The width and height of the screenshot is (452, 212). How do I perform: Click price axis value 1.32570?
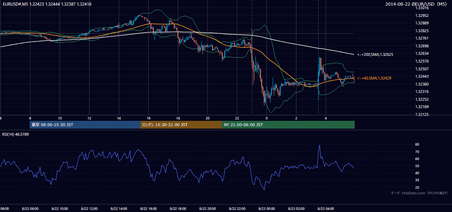422,61
